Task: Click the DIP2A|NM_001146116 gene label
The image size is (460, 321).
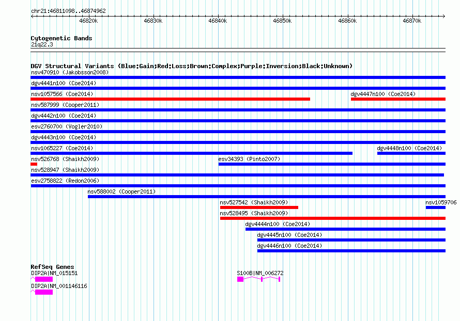Action: coord(59,286)
